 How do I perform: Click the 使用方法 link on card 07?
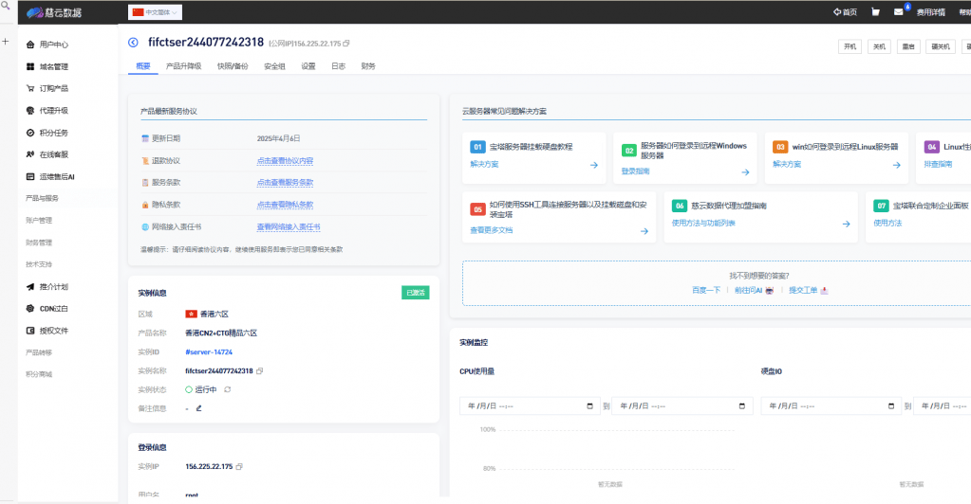[887, 224]
